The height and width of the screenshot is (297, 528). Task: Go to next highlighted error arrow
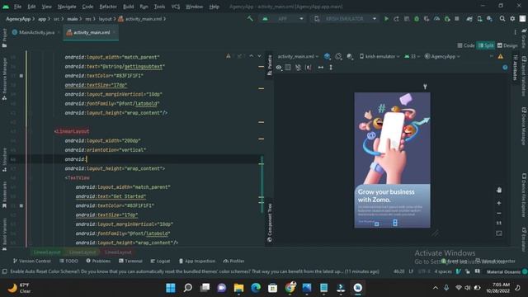click(259, 56)
